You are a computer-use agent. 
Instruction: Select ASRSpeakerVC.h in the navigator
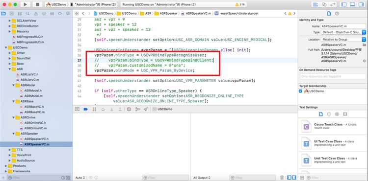click(x=36, y=139)
